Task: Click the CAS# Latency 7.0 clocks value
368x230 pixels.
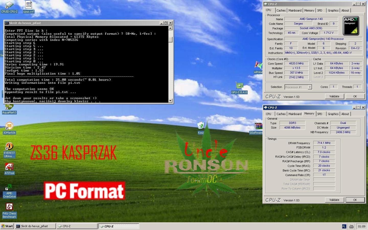Action: (x=324, y=152)
